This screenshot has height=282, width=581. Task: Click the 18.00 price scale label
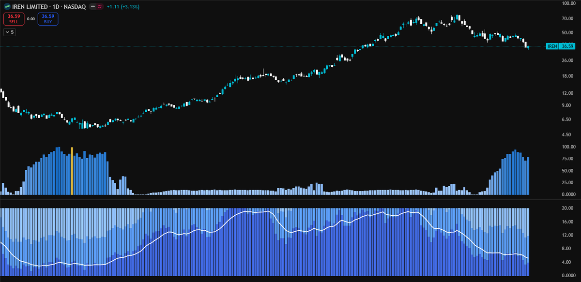(568, 76)
